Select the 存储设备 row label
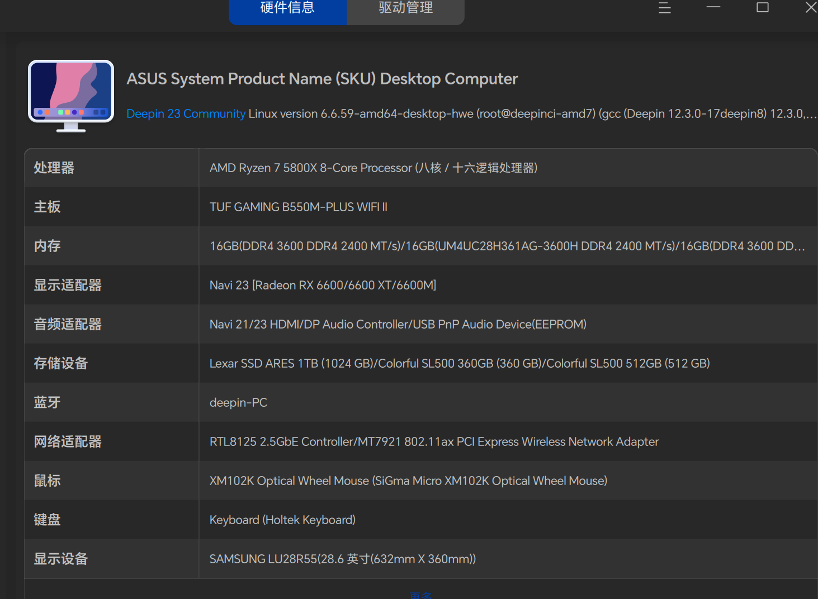Viewport: 818px width, 599px height. click(61, 363)
